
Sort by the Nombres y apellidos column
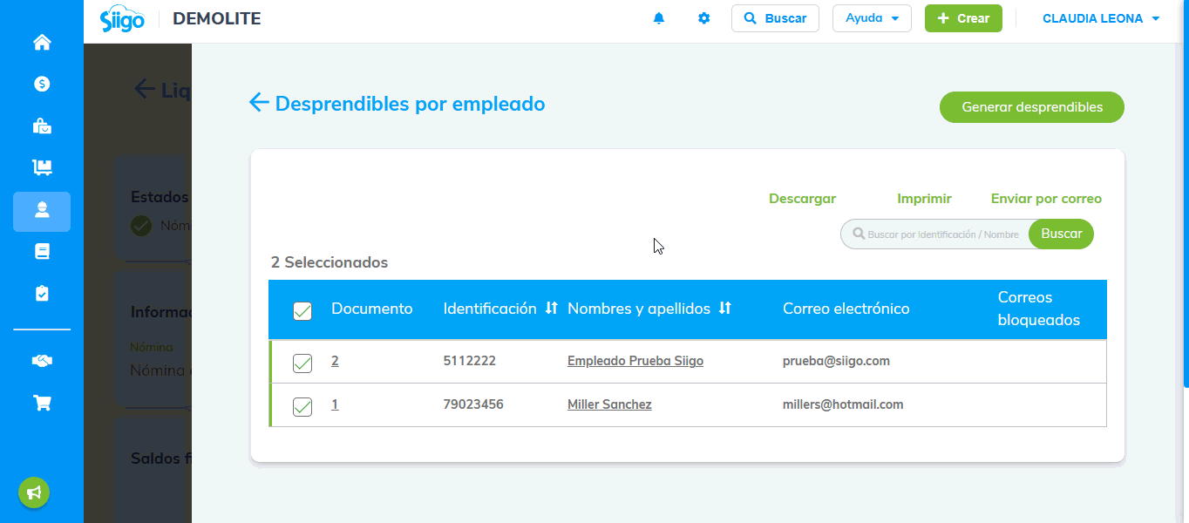(724, 309)
